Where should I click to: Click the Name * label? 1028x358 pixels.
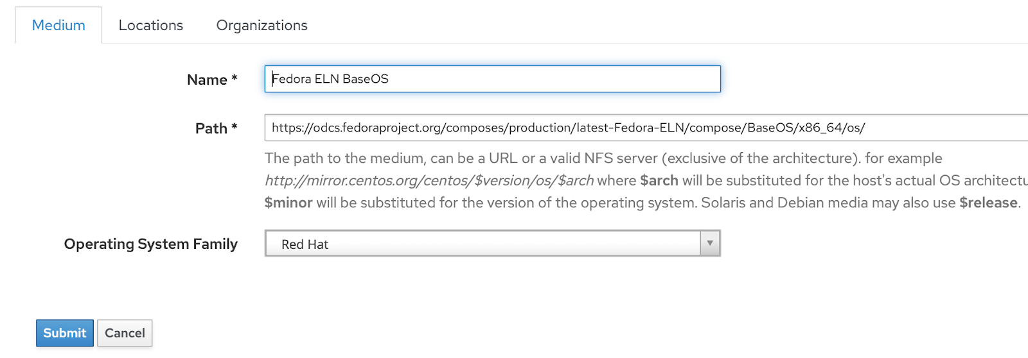(212, 80)
